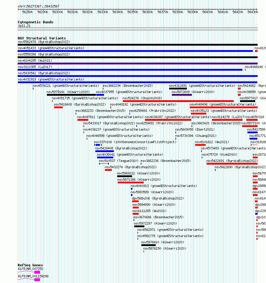Click the Xp11.21 cytogenetic band label
Viewport: 266px width, 283px height.
point(24,26)
